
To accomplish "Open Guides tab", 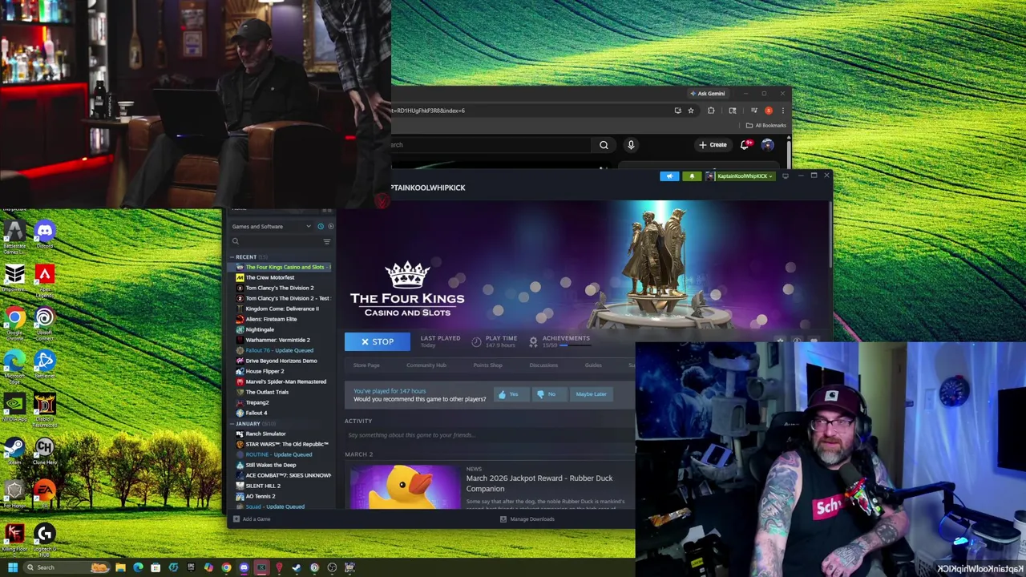I will pyautogui.click(x=593, y=365).
